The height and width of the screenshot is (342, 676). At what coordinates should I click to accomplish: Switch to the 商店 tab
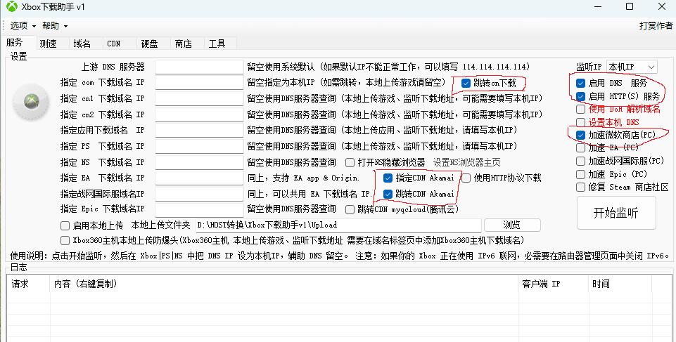pos(183,44)
